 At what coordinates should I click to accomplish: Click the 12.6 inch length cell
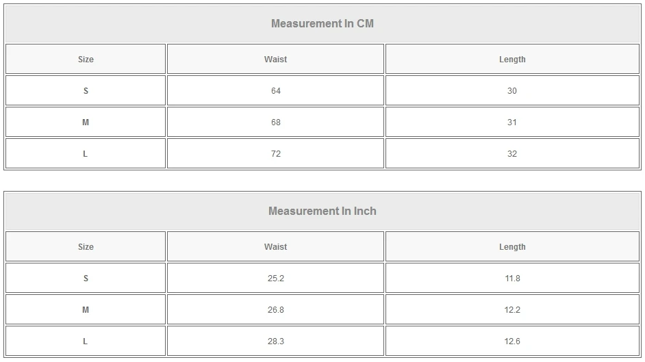[512, 341]
